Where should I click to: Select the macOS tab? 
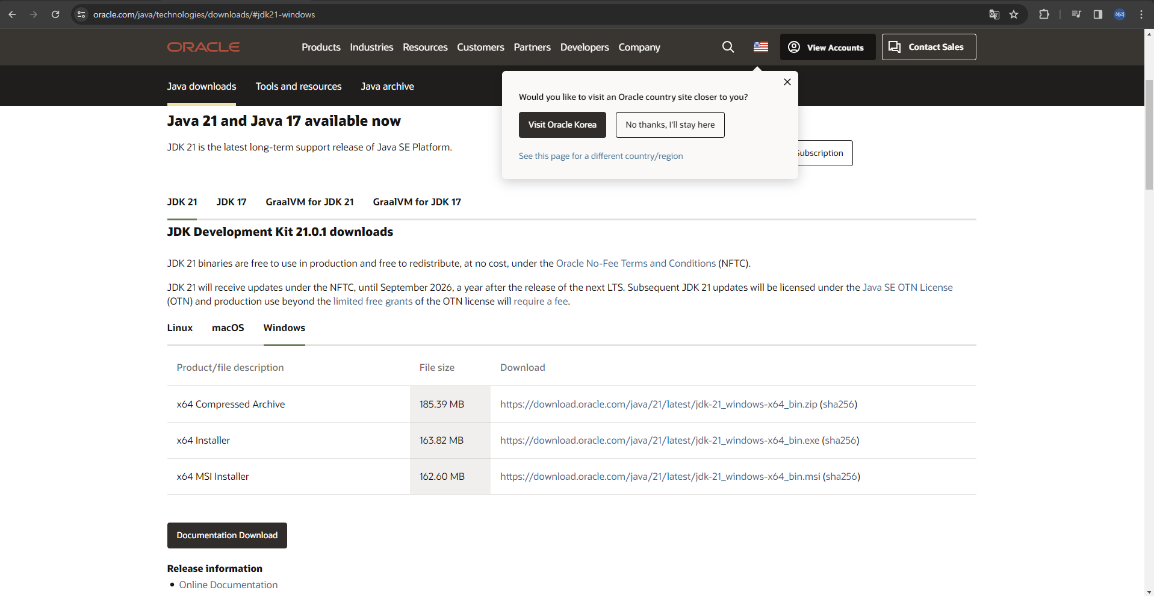(228, 327)
